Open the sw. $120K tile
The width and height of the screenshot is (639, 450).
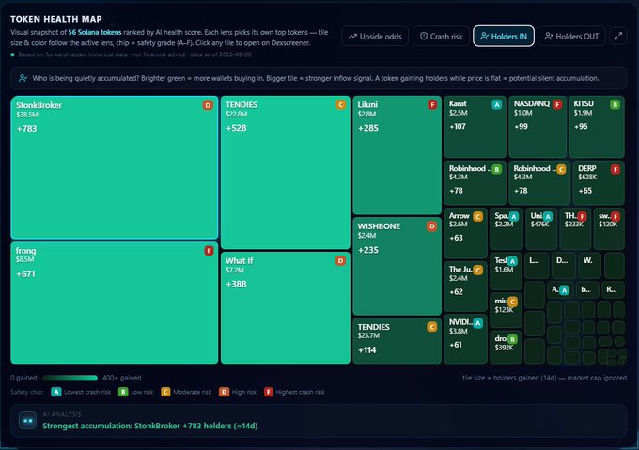pyautogui.click(x=609, y=229)
